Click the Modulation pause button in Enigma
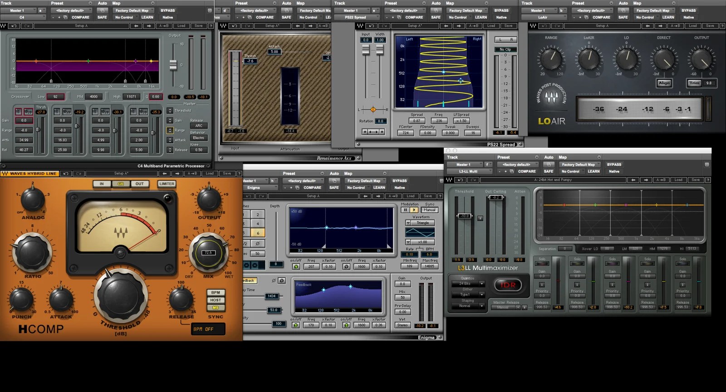The height and width of the screenshot is (392, 726). [406, 210]
